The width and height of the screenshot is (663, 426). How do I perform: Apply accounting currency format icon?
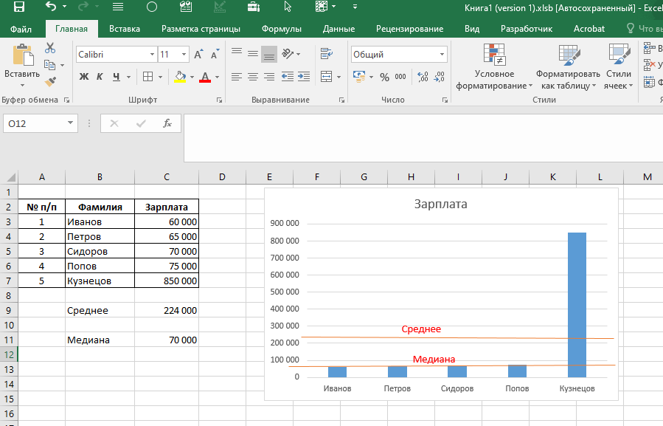coord(359,77)
